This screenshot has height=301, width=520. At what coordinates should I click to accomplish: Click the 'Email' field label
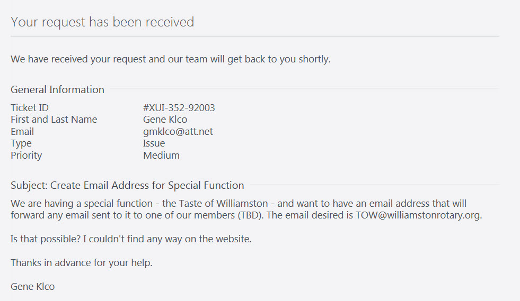click(x=22, y=132)
